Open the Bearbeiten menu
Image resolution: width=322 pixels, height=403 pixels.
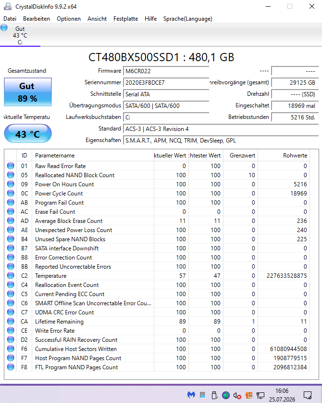tap(37, 19)
